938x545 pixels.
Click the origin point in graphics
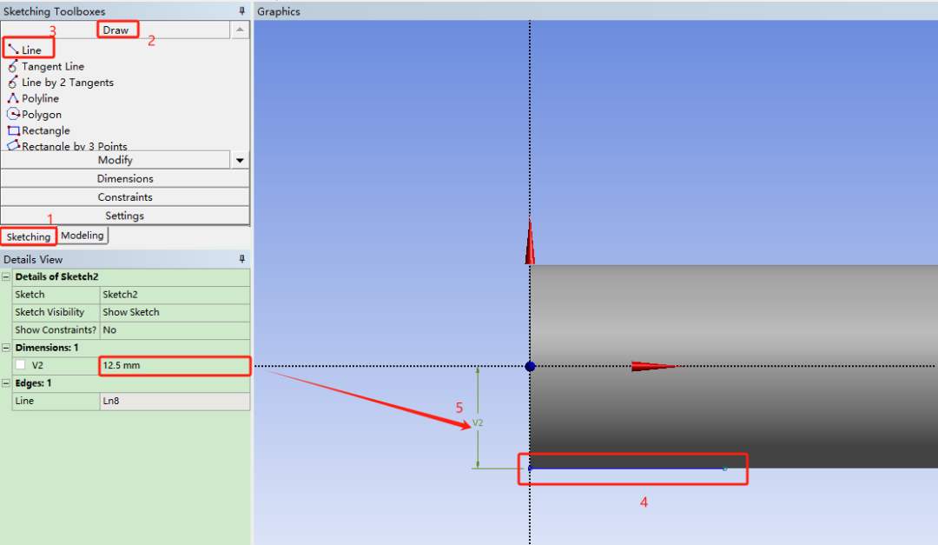[x=530, y=366]
